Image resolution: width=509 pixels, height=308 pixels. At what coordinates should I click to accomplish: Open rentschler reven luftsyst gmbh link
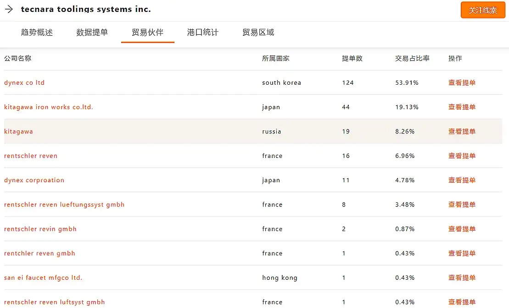point(55,302)
